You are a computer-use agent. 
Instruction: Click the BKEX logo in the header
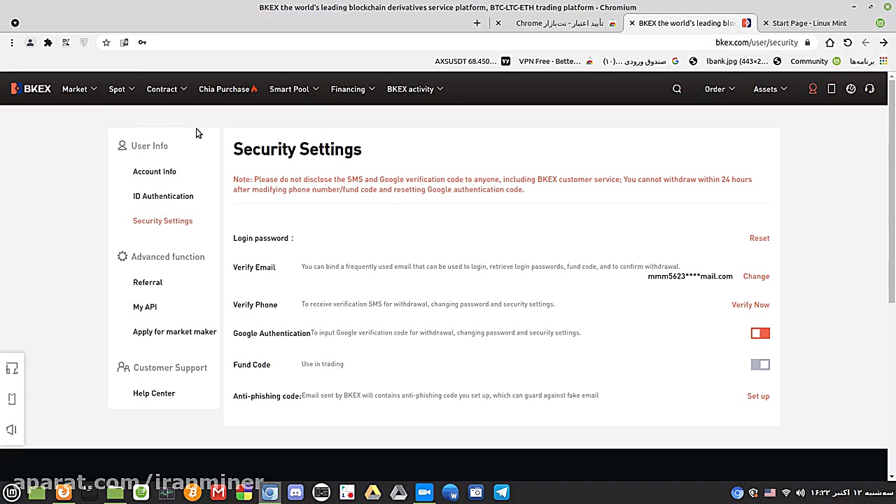[31, 89]
